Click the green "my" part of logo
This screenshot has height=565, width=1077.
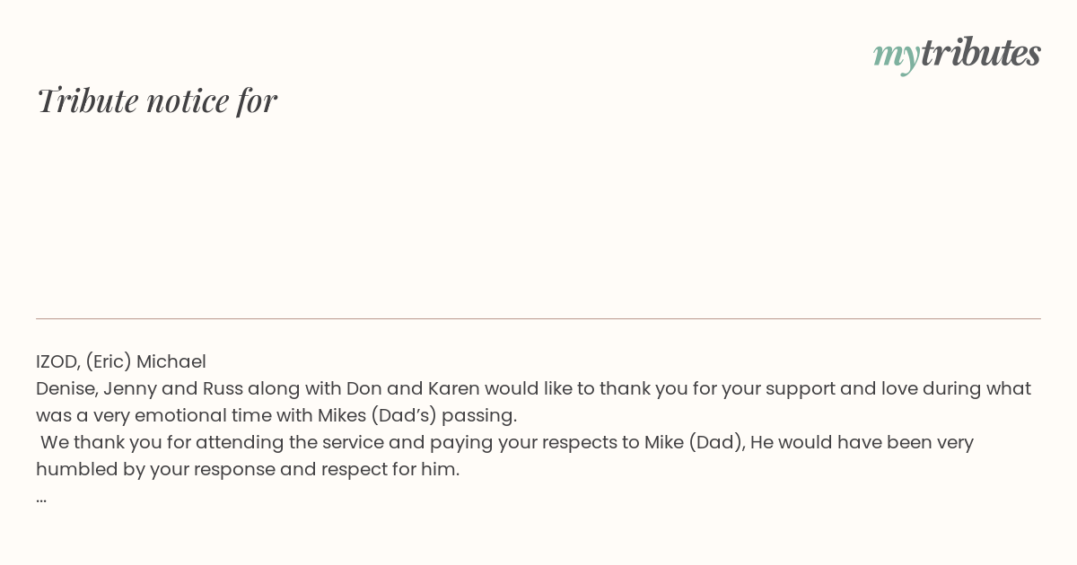coord(896,56)
